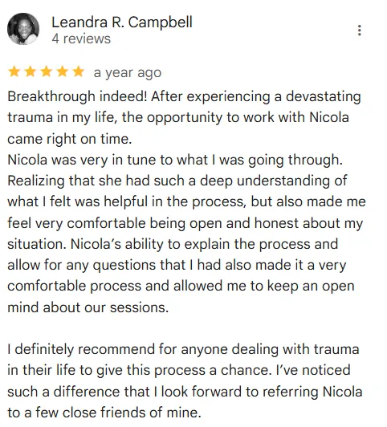The width and height of the screenshot is (387, 427).
Task: Click the first star of the rating
Action: pyautogui.click(x=14, y=72)
